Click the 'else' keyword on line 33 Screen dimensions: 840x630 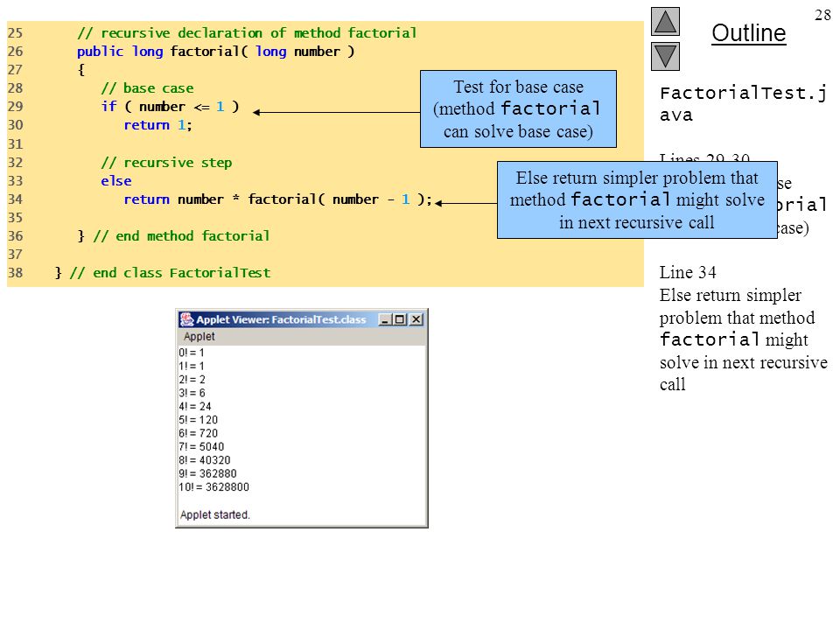point(116,181)
